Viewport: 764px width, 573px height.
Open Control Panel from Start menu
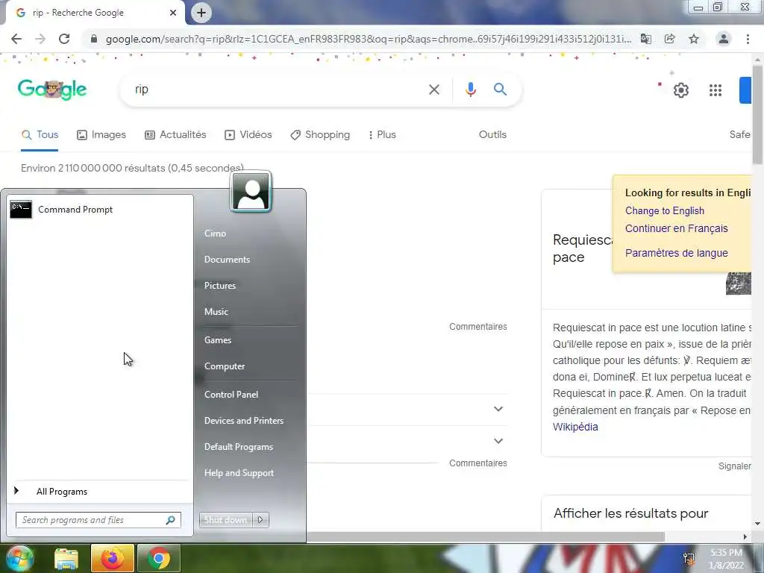point(231,395)
